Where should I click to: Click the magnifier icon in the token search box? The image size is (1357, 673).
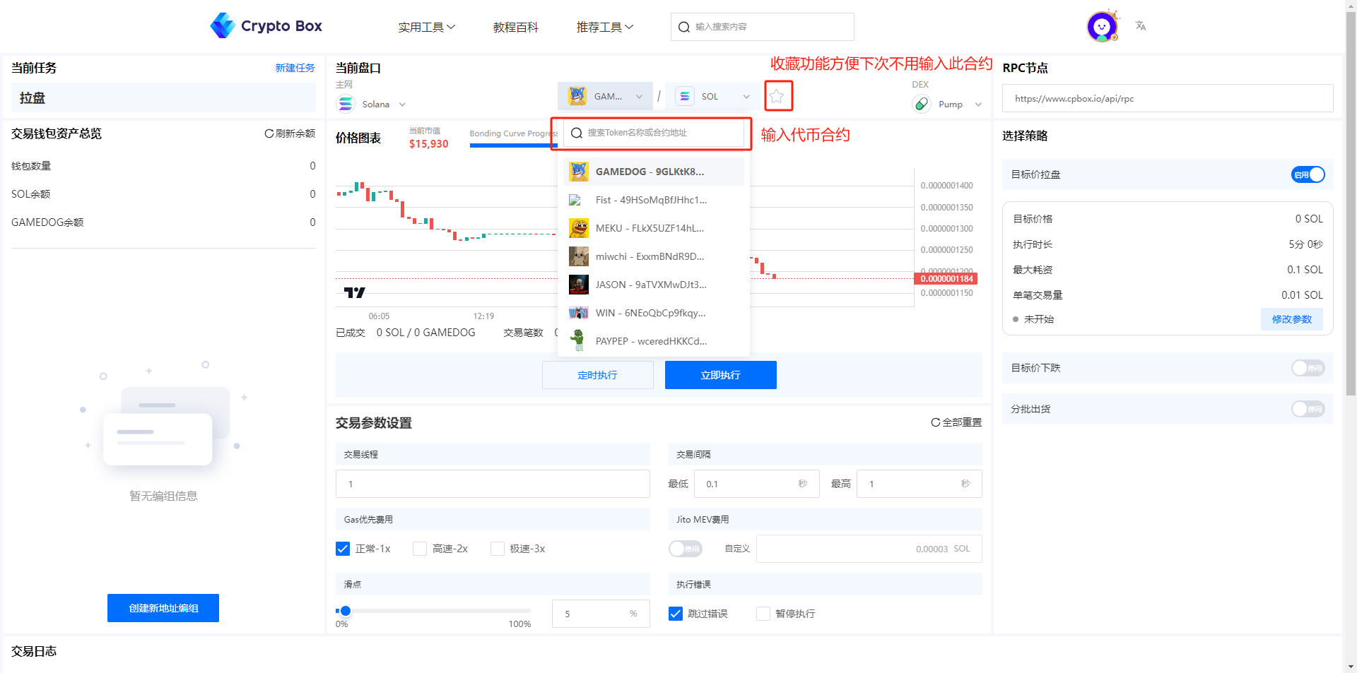(x=577, y=133)
